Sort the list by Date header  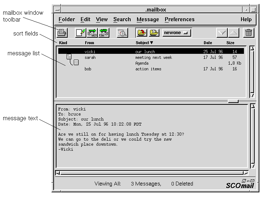click(208, 43)
